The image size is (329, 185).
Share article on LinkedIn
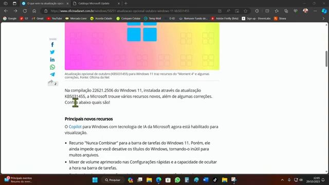point(52,60)
